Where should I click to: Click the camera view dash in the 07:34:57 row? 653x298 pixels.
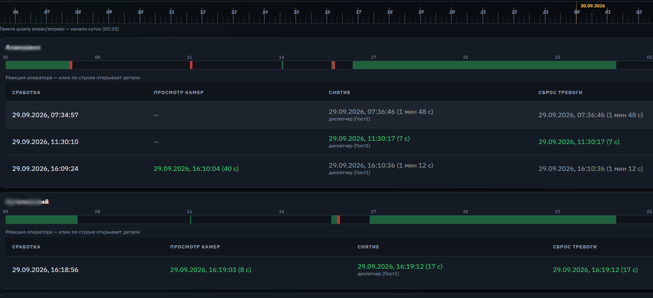coord(156,115)
